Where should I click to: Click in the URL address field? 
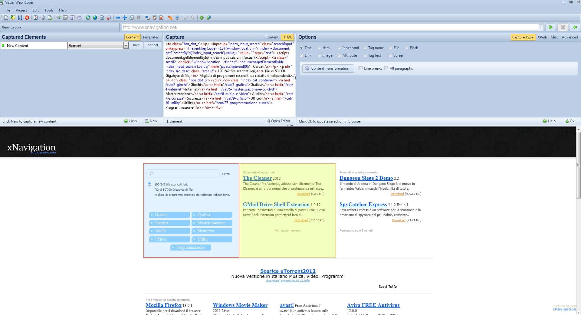pyautogui.click(x=330, y=27)
